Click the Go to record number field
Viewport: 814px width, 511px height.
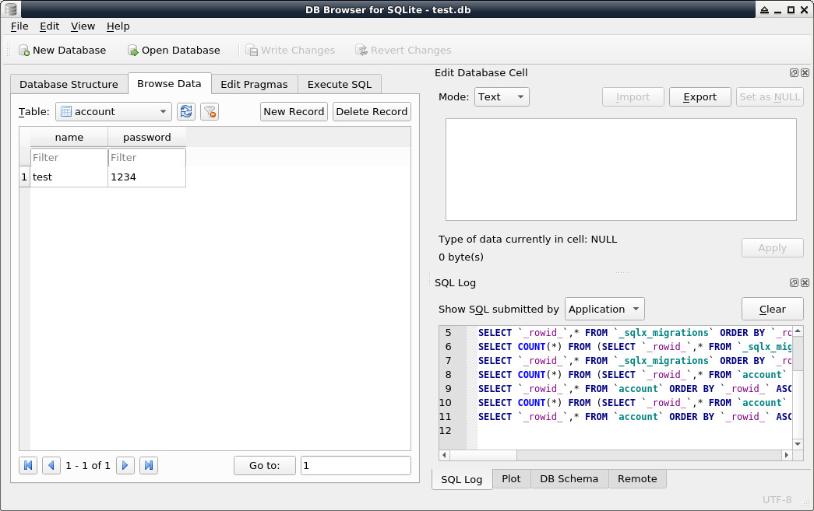pyautogui.click(x=356, y=465)
